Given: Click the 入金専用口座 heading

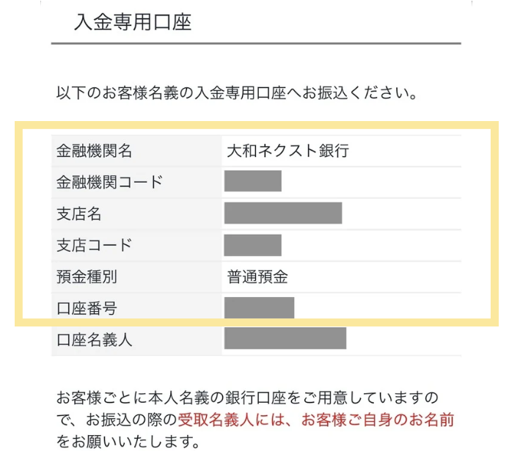Looking at the screenshot, I should [133, 22].
